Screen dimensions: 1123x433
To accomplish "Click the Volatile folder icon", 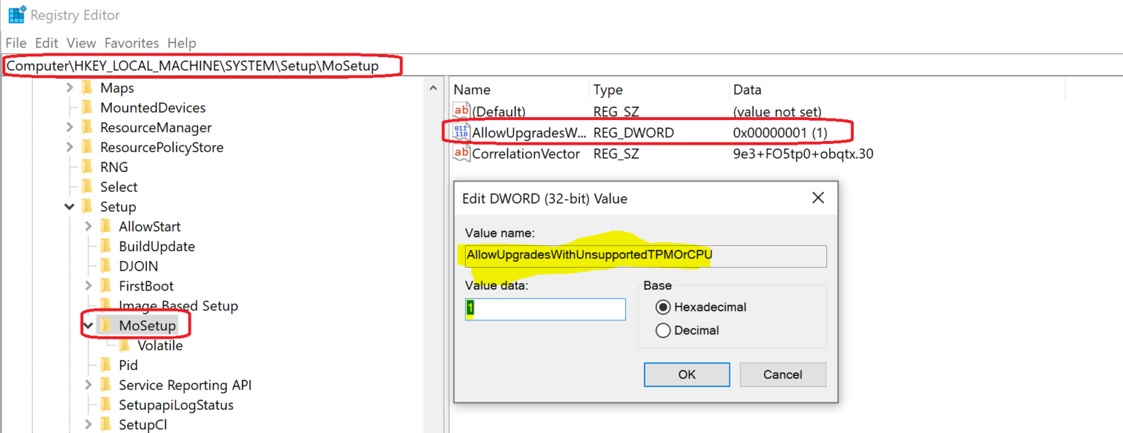I will coord(125,344).
